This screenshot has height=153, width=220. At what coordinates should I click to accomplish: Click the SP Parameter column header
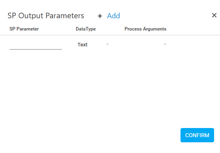[x=24, y=29]
